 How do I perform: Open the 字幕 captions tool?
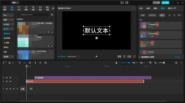[x=47, y=8]
